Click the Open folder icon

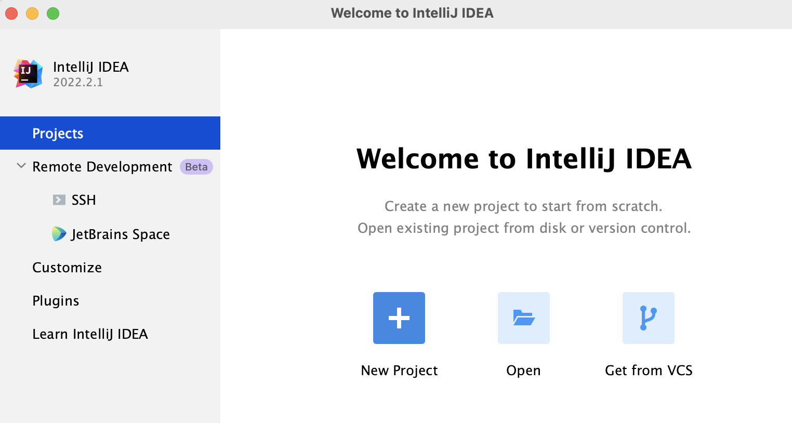pyautogui.click(x=524, y=318)
